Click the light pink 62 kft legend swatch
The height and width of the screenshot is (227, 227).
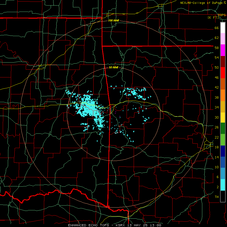pyautogui.click(x=223, y=39)
